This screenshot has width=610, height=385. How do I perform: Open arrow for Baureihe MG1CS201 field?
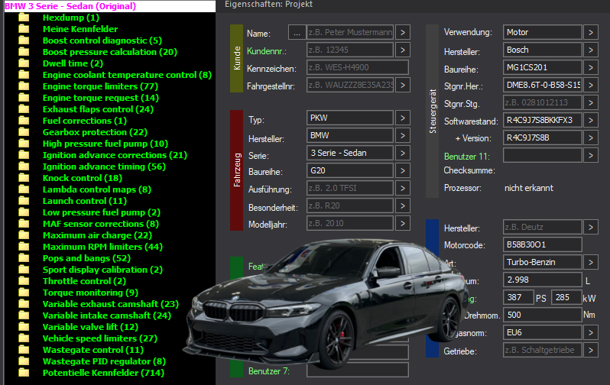591,68
